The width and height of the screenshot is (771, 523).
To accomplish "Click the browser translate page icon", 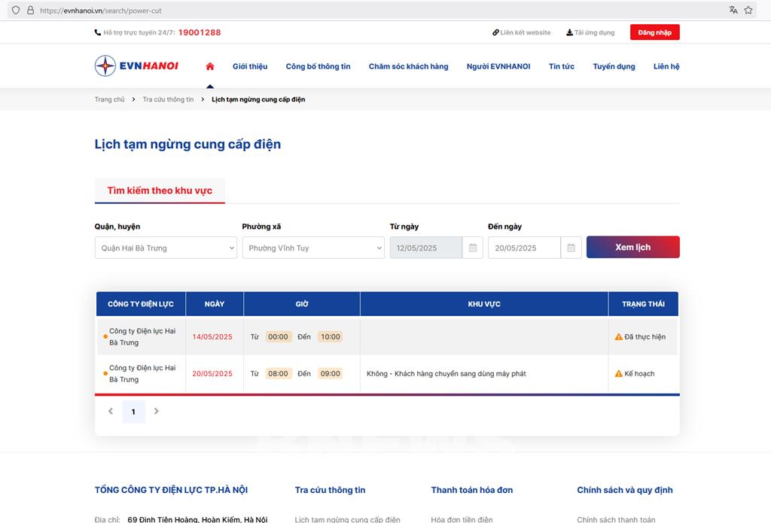I will click(x=733, y=11).
